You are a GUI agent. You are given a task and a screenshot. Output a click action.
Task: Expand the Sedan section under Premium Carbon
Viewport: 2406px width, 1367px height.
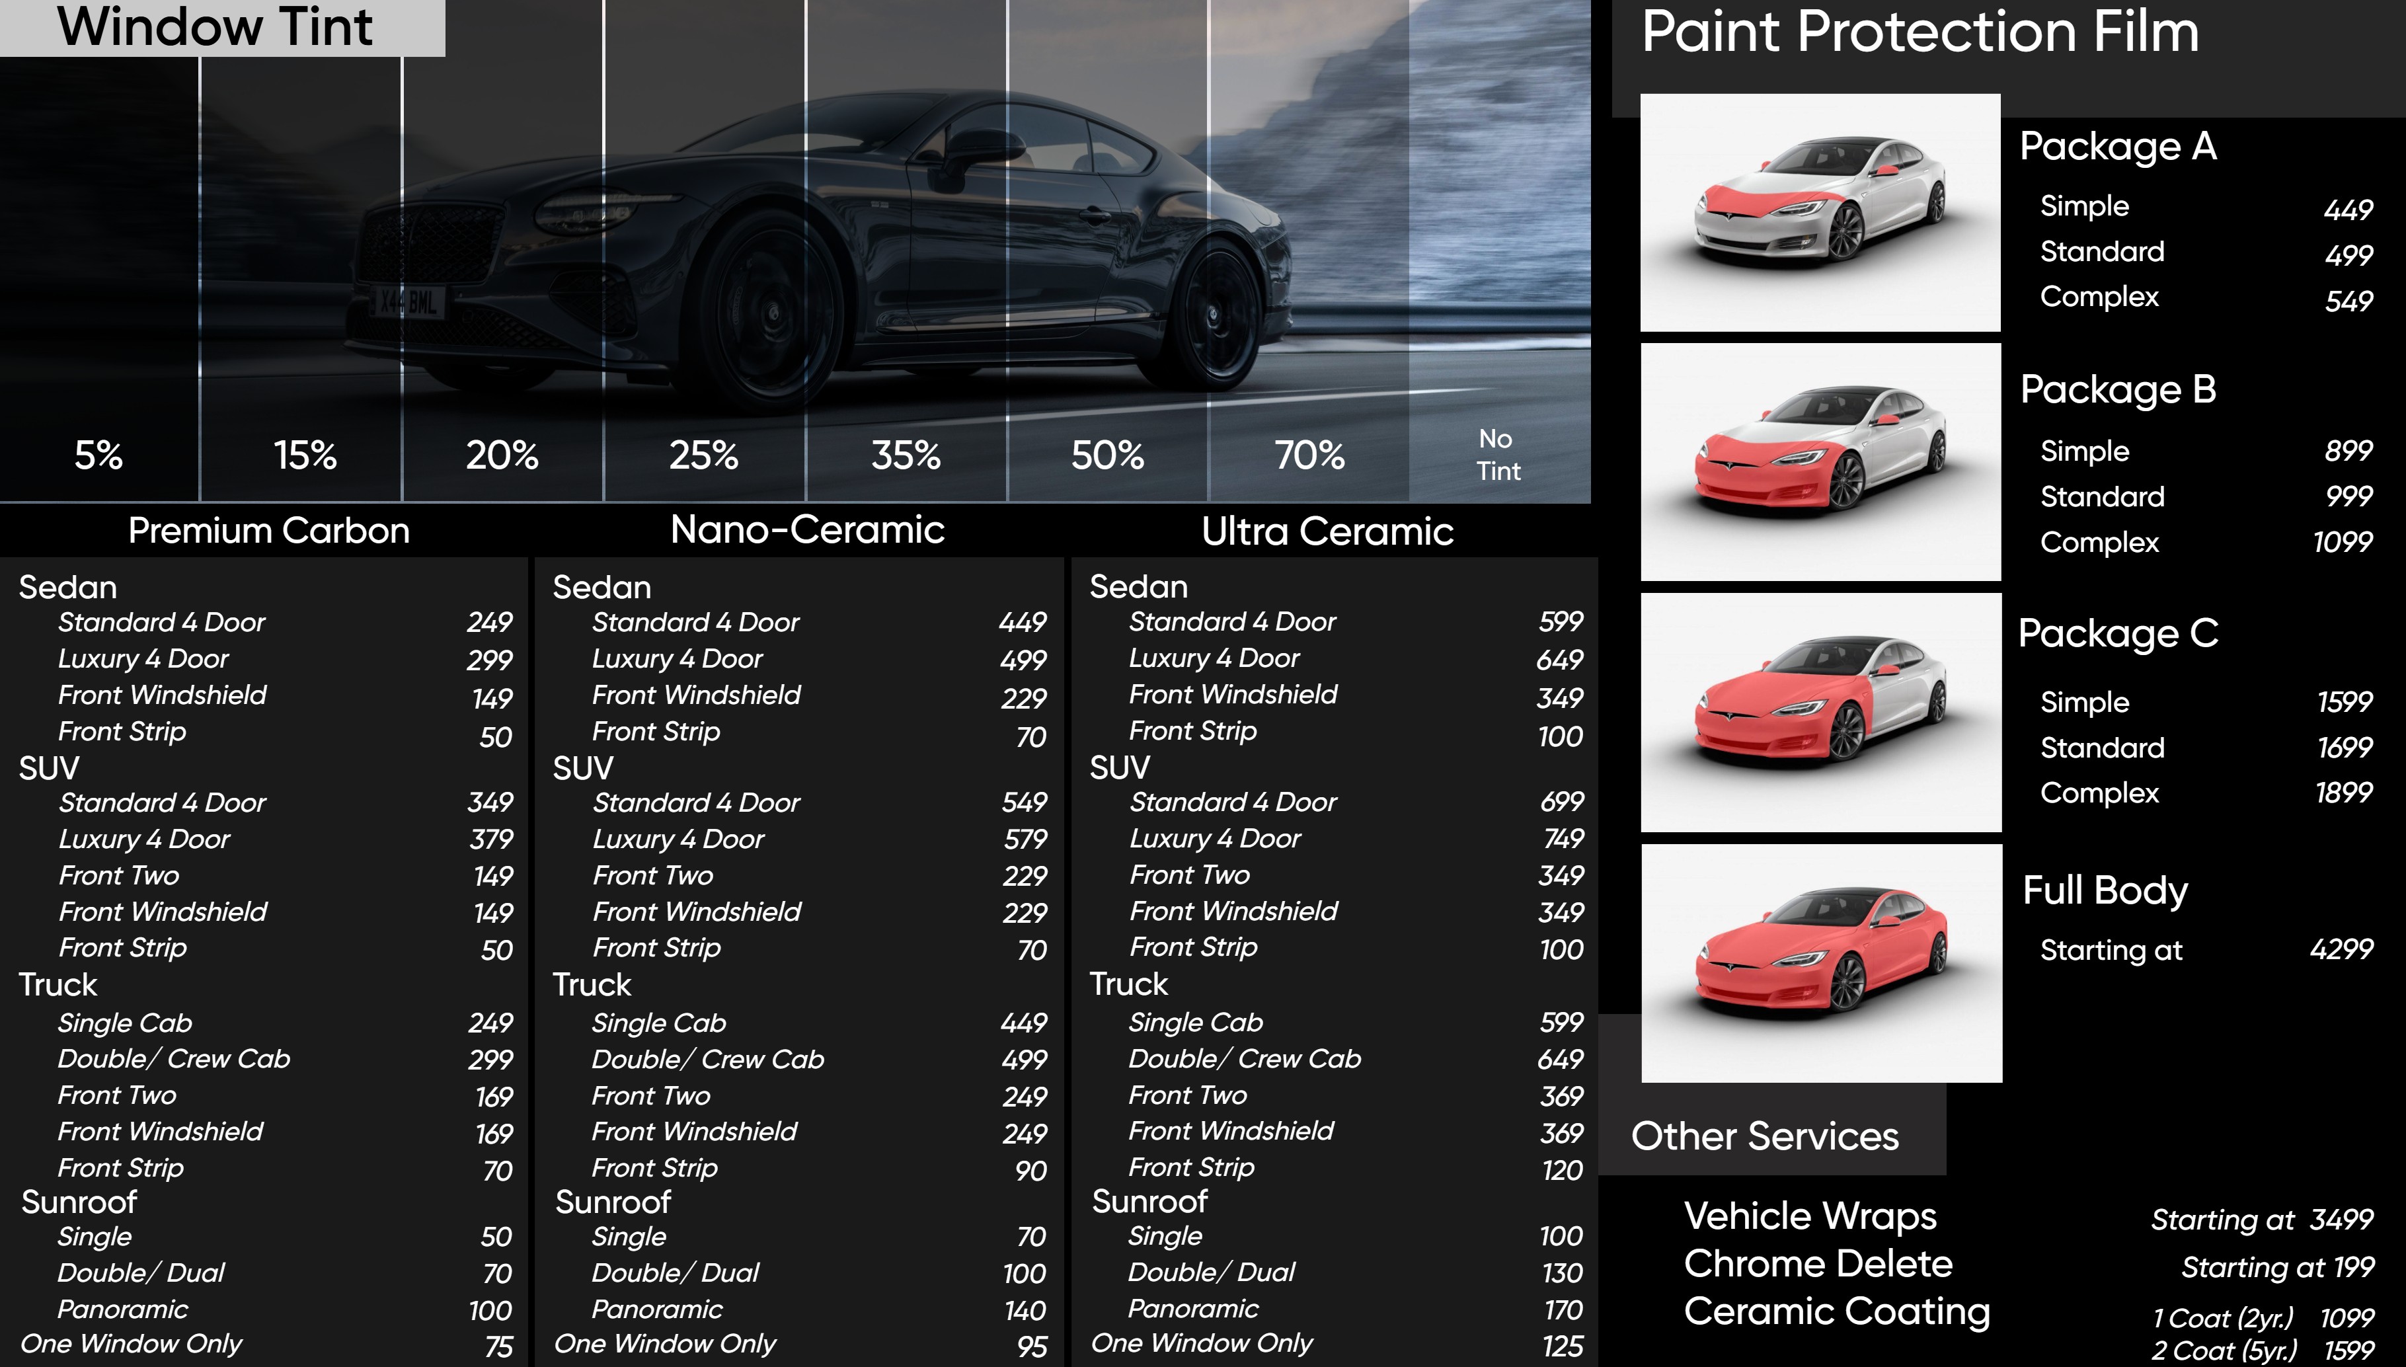[67, 588]
